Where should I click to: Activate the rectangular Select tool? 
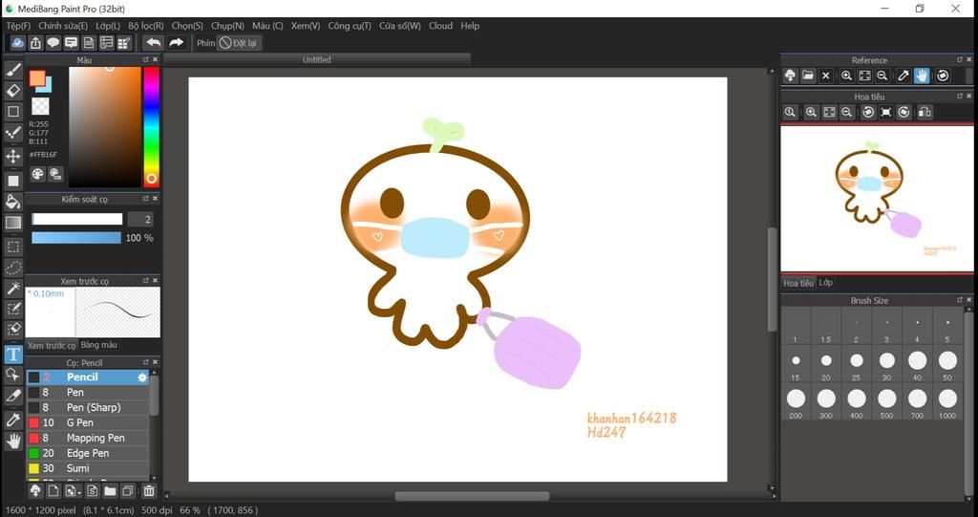[13, 248]
